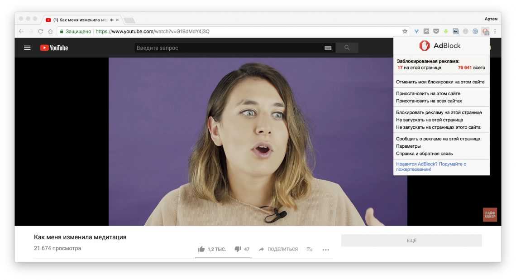Click the 'ПОДЕЛИТЬСЯ' share button
The image size is (516, 280).
[278, 249]
